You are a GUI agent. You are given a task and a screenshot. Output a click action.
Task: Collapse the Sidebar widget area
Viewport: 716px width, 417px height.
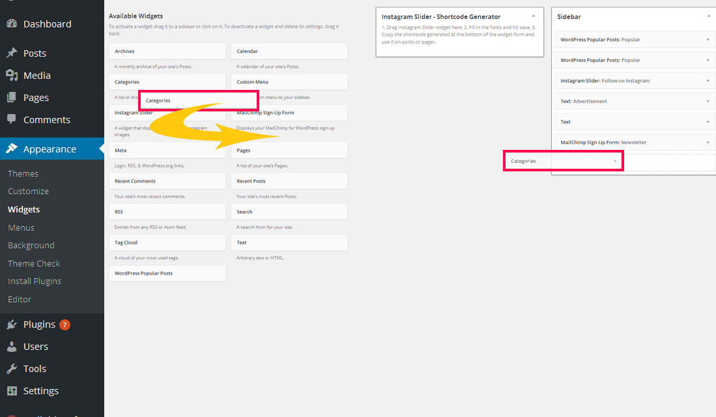[709, 16]
